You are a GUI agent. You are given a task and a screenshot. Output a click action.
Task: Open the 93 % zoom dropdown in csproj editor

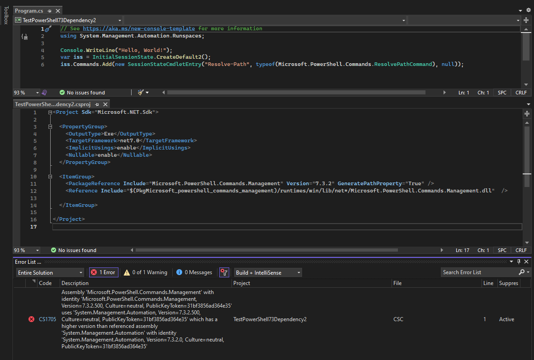tap(27, 250)
